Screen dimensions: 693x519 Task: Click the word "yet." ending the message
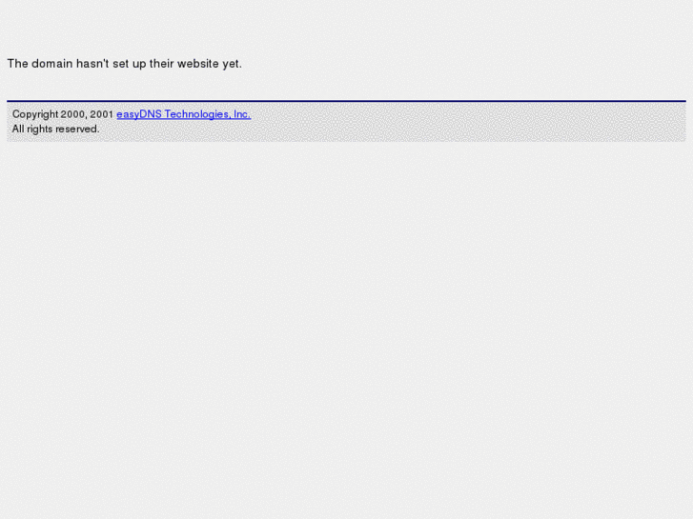[x=232, y=64]
